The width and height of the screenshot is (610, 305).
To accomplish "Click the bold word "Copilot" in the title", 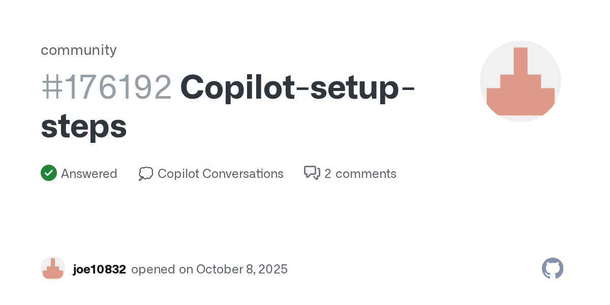I will (238, 87).
